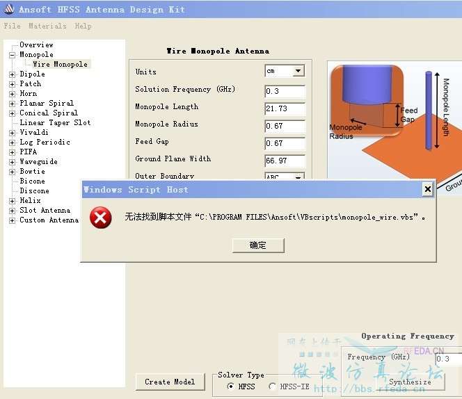Expand the Slot Antenna tree node
This screenshot has height=399, width=462.
click(12, 211)
